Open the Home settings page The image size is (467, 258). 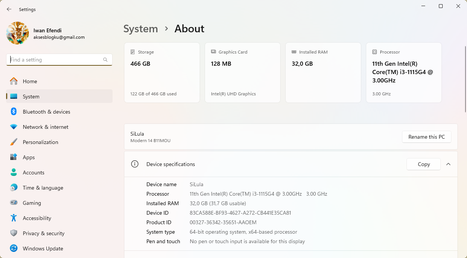(x=59, y=81)
